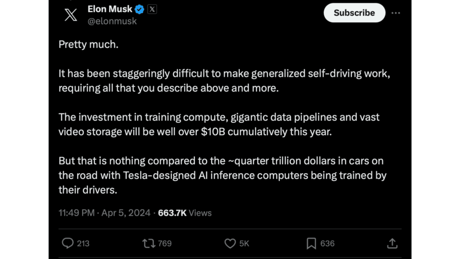View the 663.7K Views count
Viewport: 460px width, 259px height.
[x=185, y=213]
